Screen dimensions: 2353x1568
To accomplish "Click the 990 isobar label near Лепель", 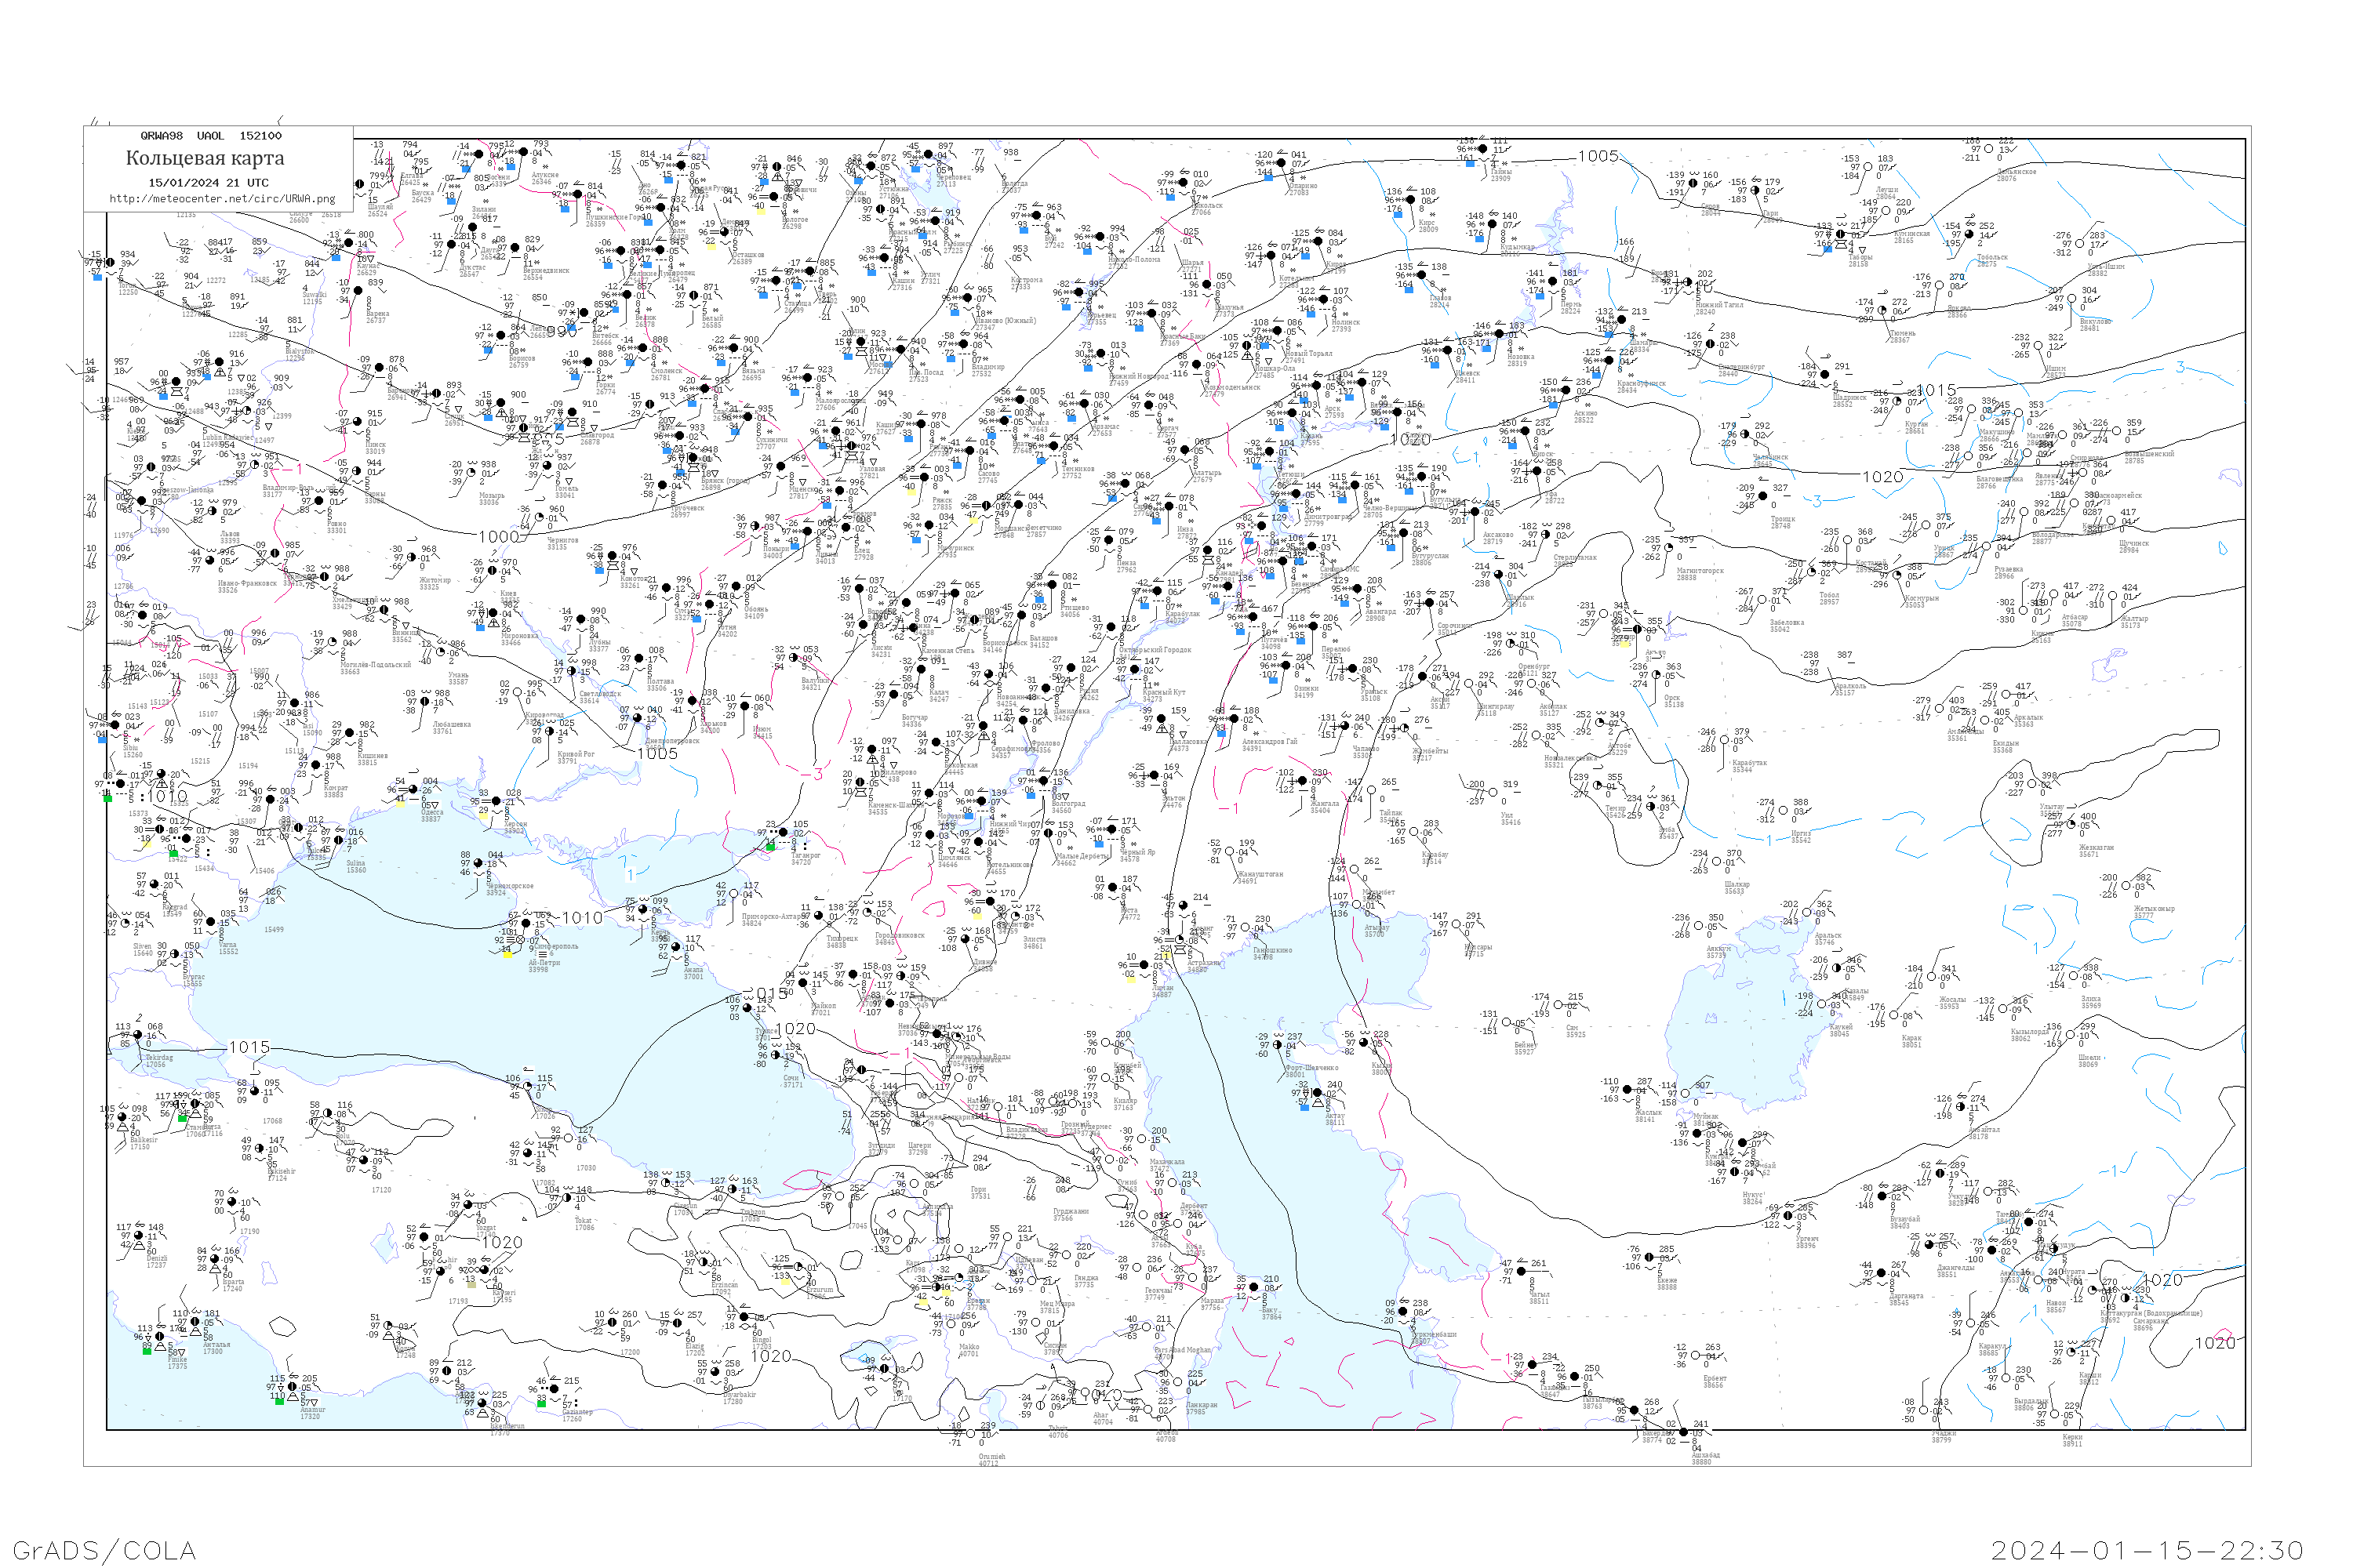I will [563, 330].
